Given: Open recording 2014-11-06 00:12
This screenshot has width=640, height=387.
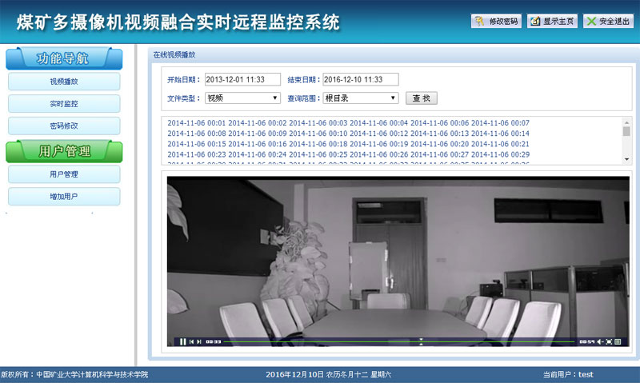Looking at the screenshot, I should (x=378, y=134).
